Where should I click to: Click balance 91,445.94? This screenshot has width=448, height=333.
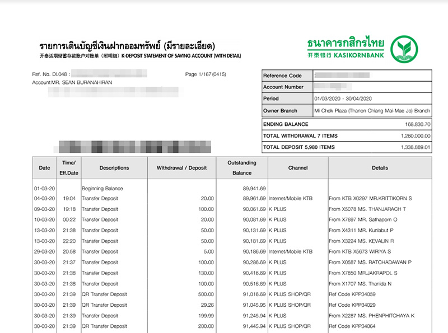coord(254,326)
